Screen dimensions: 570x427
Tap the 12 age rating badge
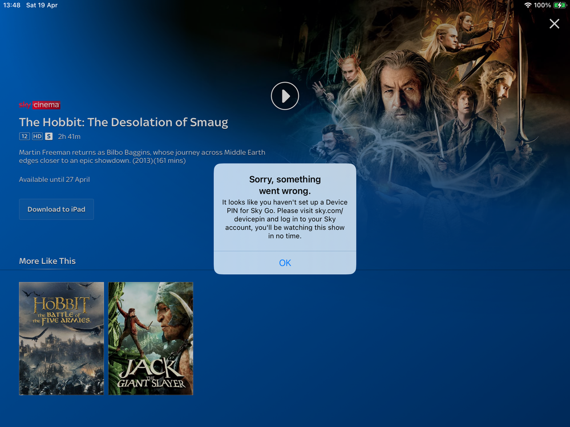[24, 136]
